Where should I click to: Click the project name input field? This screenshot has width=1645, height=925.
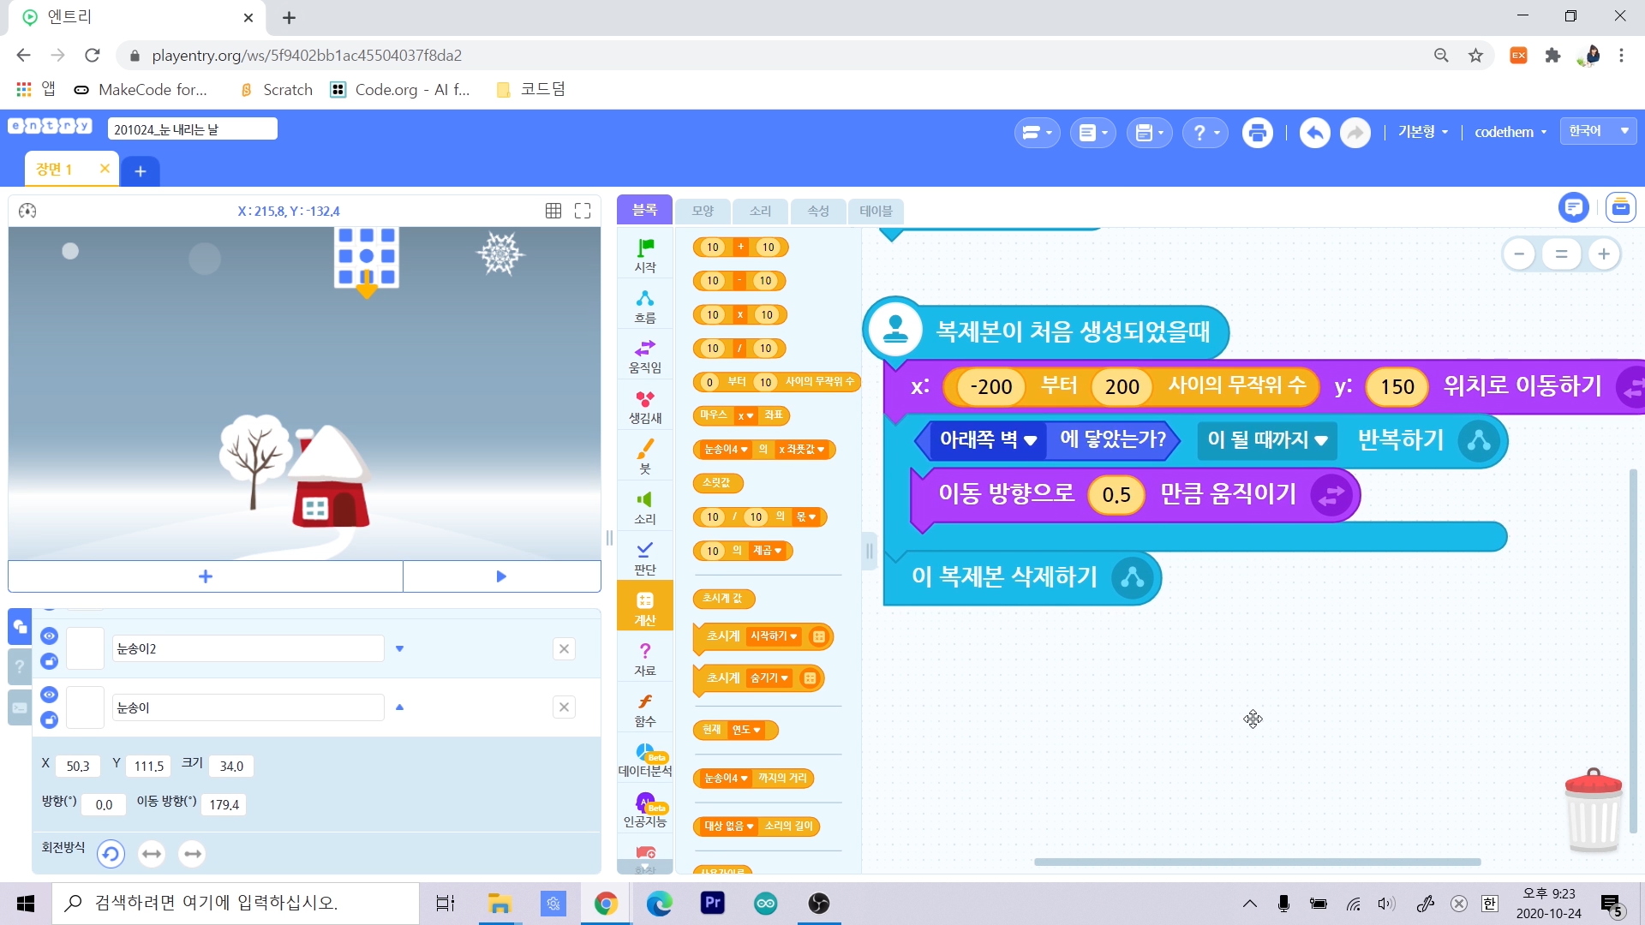[193, 129]
